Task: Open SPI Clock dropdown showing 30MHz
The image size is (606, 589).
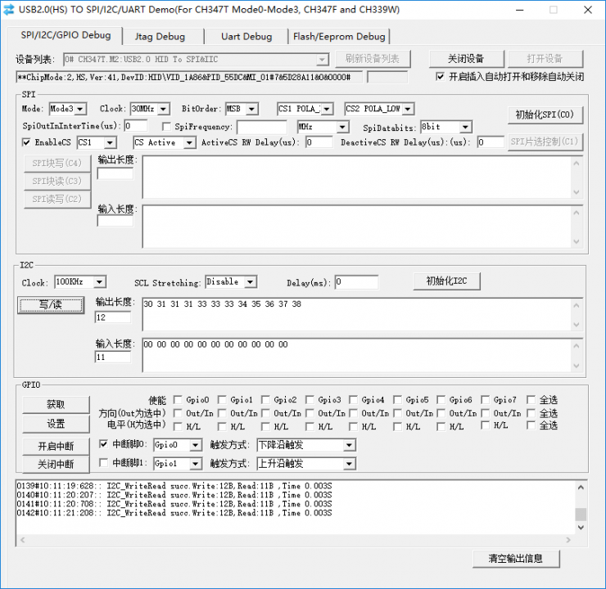Action: pyautogui.click(x=150, y=109)
